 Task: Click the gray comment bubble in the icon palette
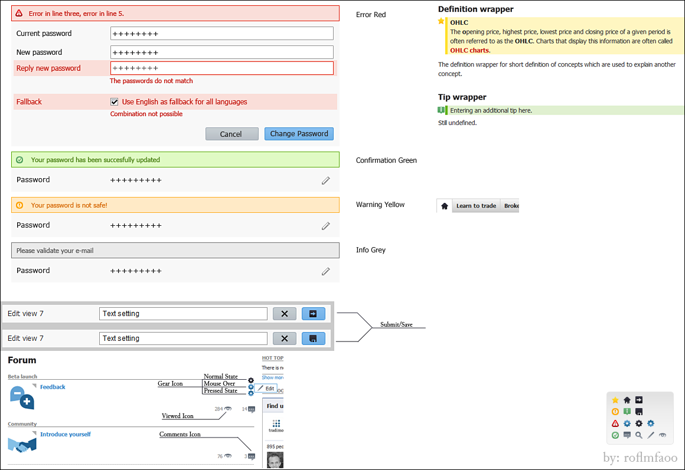pyautogui.click(x=627, y=435)
